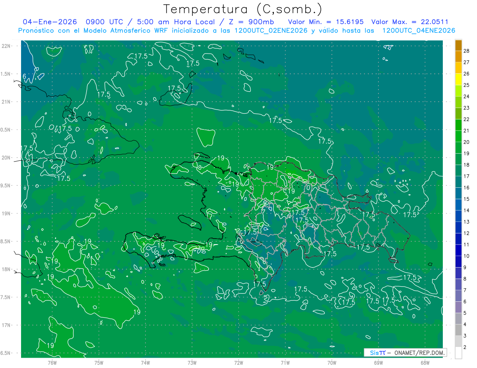This screenshot has width=477, height=368.
Task: Click the "73W" longitude axis label
Action: [x=192, y=363]
